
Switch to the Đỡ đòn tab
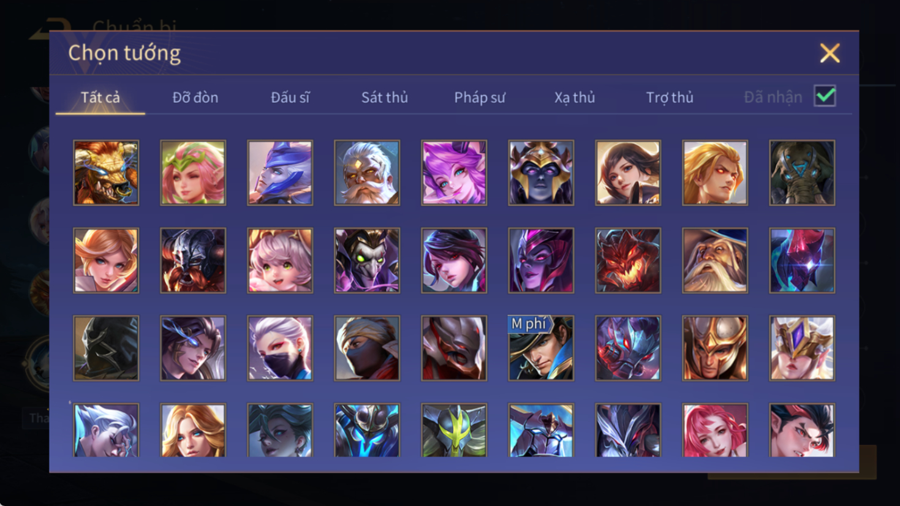click(x=195, y=97)
